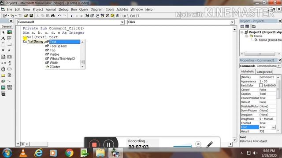
Task: Toggle Folders in Project panel
Action: click(254, 26)
